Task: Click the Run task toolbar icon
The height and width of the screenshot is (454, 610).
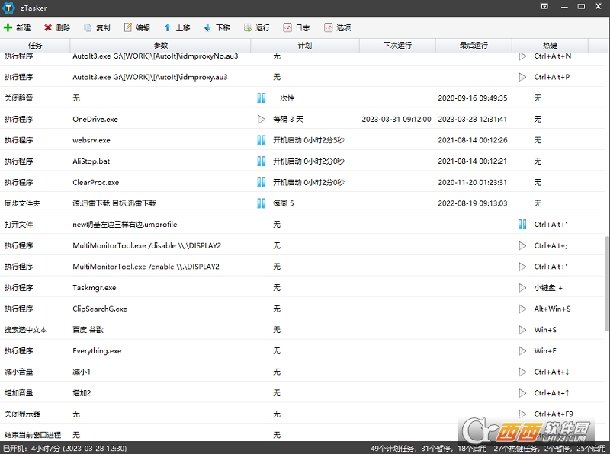Action: pyautogui.click(x=247, y=27)
